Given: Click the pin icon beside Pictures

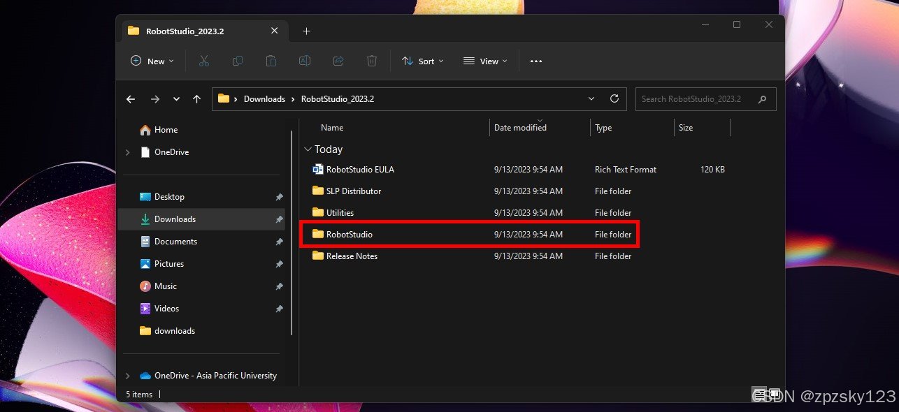Looking at the screenshot, I should point(279,264).
